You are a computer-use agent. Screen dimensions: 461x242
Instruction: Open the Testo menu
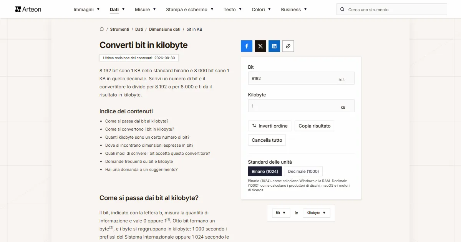233,9
